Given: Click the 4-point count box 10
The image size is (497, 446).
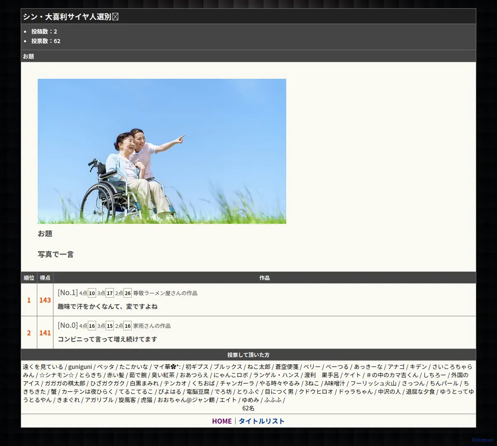Looking at the screenshot, I should 92,293.
